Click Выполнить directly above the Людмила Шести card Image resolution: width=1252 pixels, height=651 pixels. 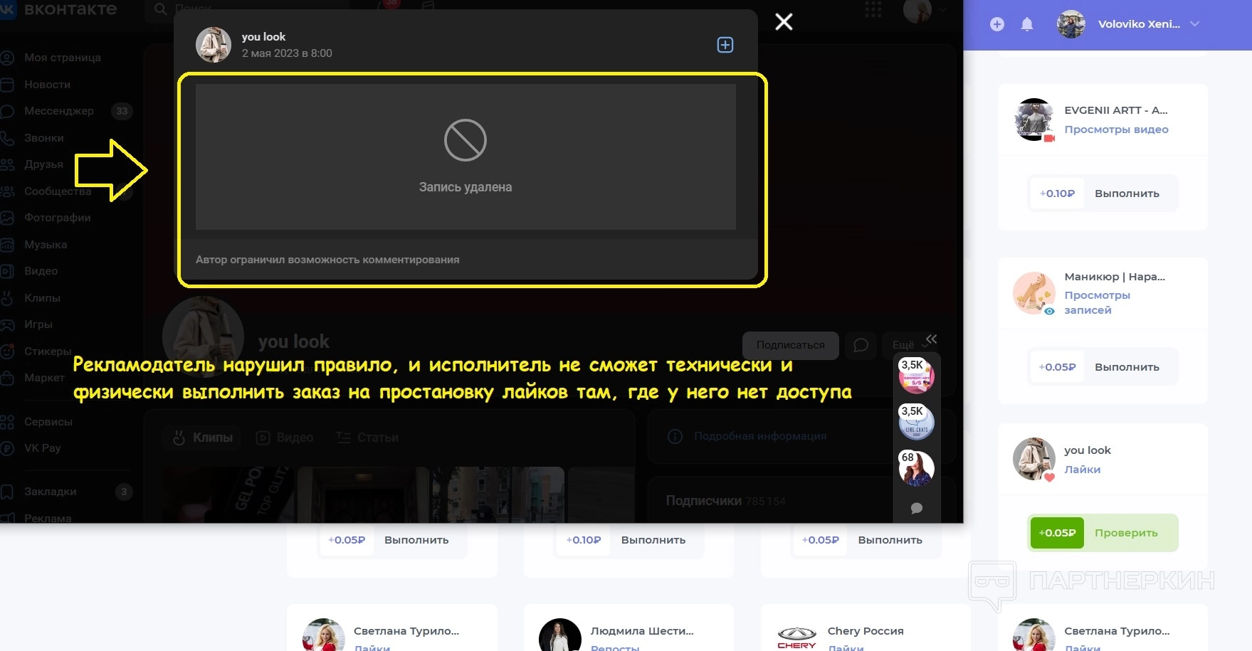click(653, 540)
